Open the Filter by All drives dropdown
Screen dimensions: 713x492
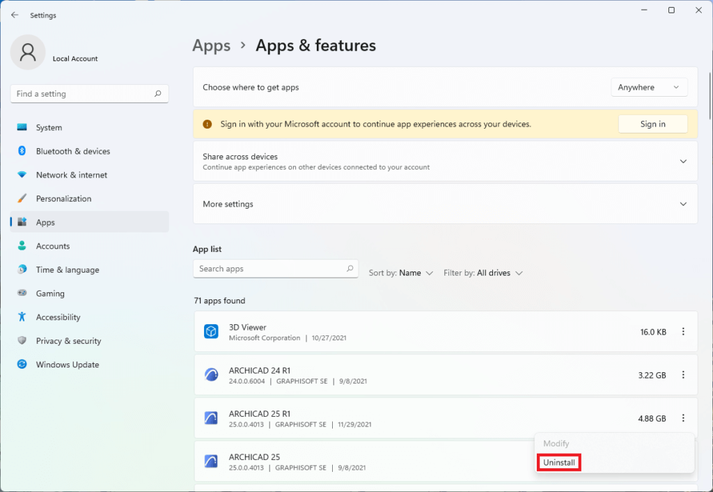pyautogui.click(x=483, y=273)
